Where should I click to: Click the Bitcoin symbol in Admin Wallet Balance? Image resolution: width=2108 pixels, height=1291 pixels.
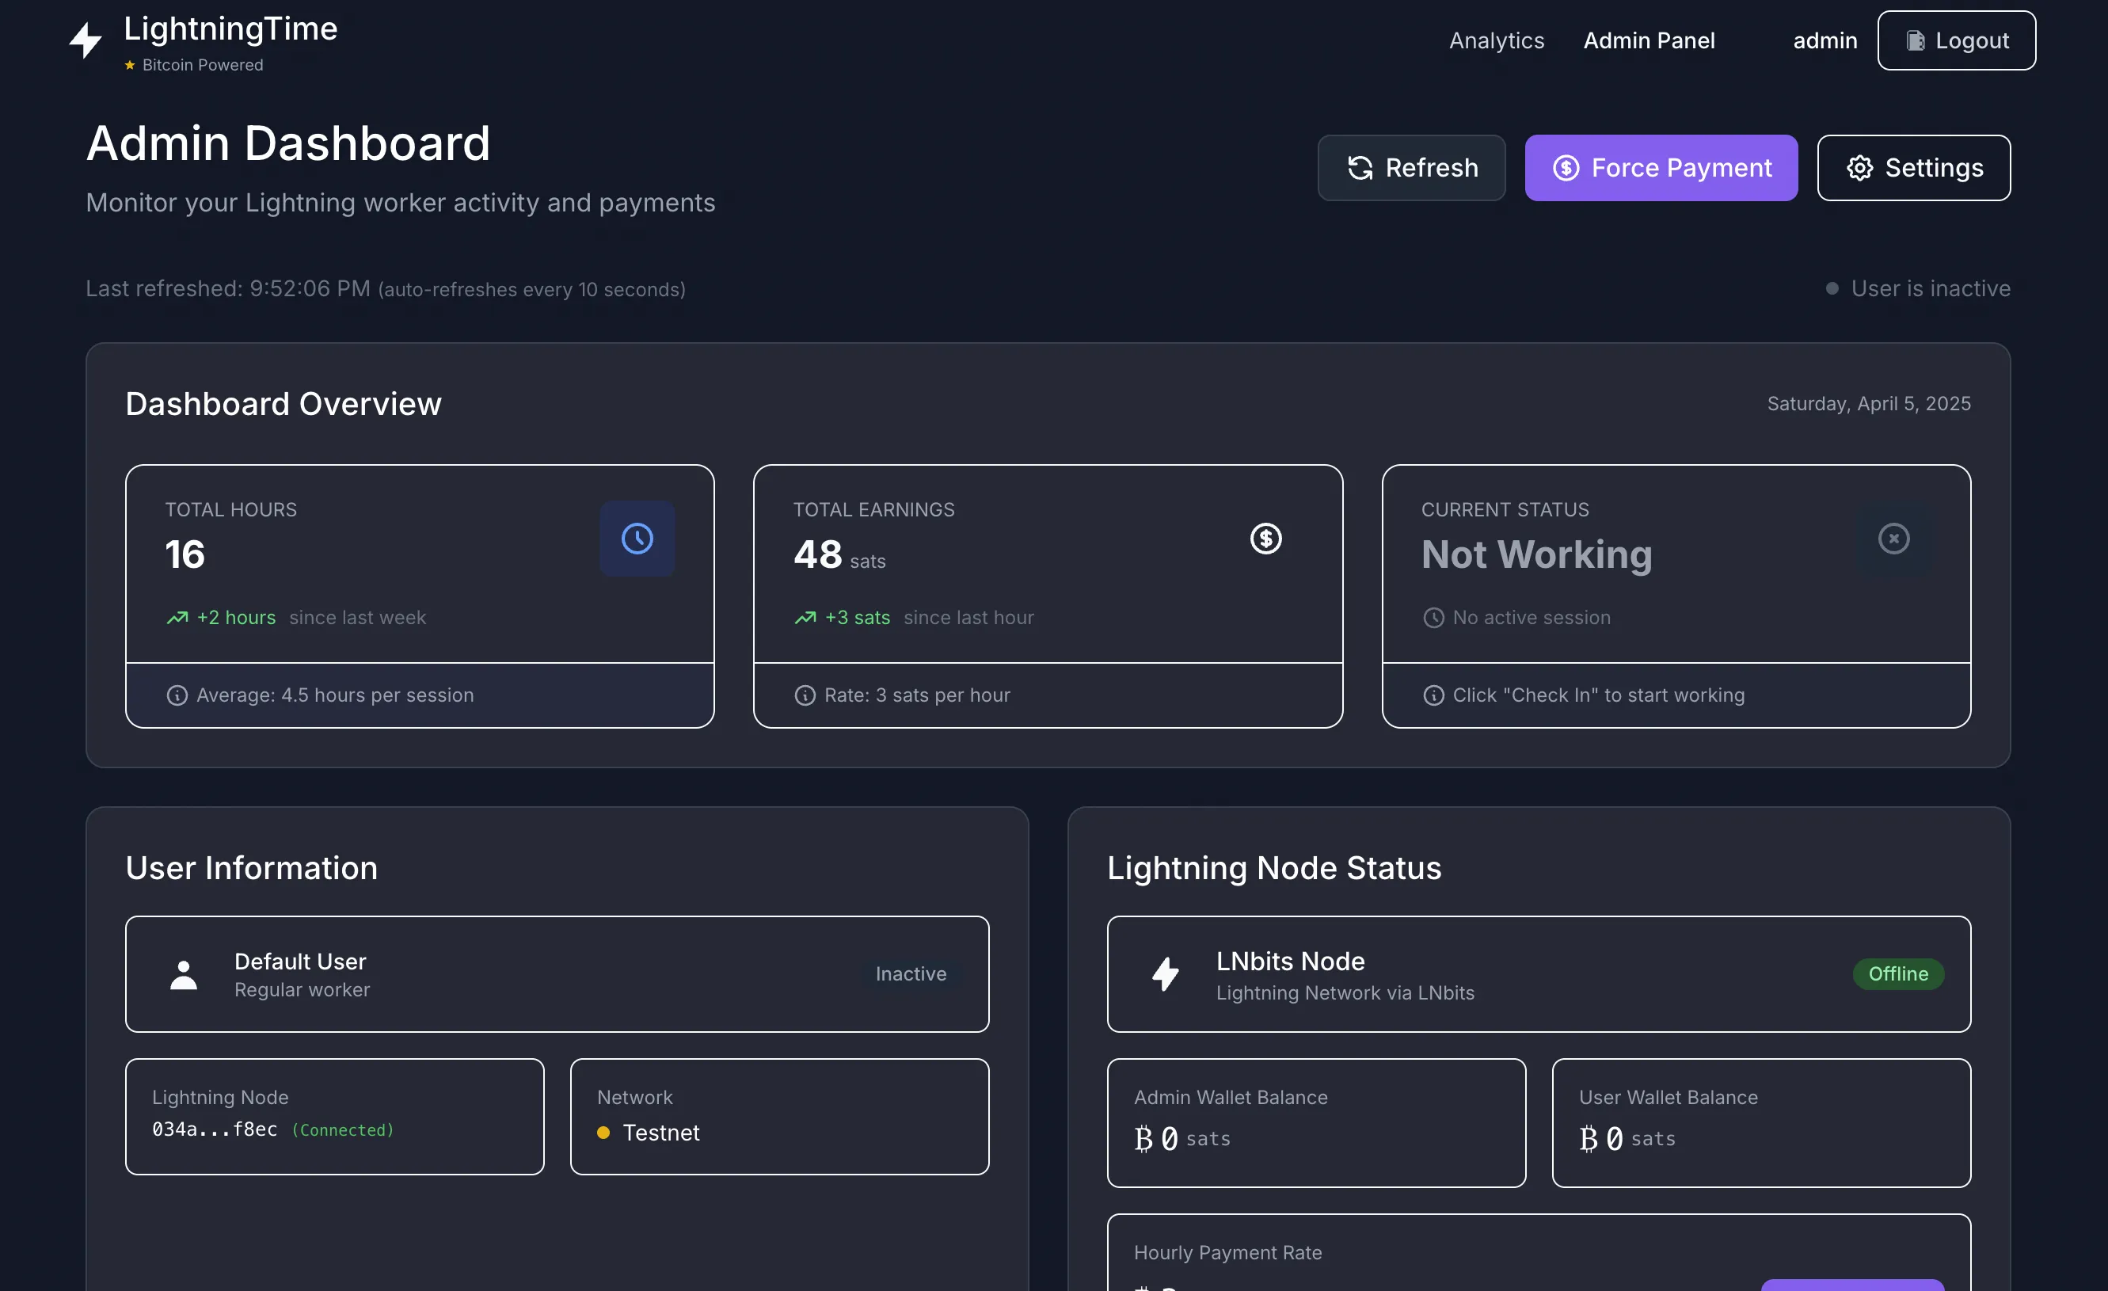pos(1143,1139)
